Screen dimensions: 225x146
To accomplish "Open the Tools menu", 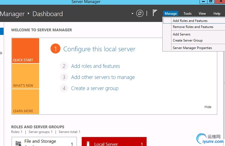I will (187, 14).
